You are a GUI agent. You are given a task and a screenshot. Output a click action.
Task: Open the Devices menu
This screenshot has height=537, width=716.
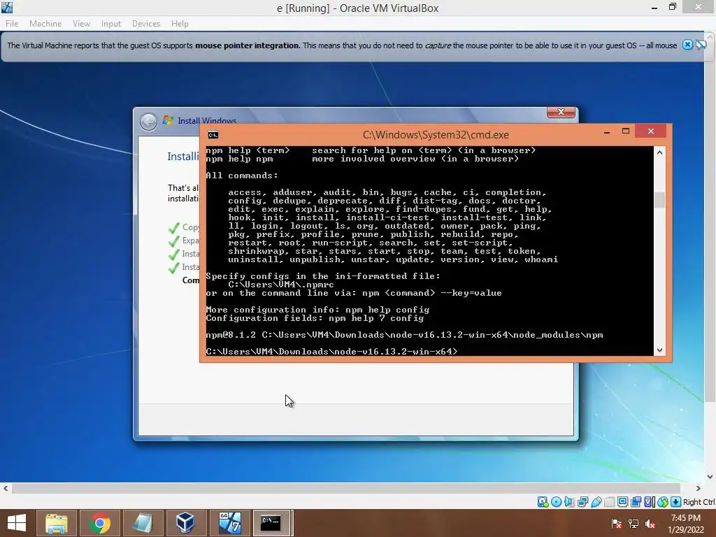coord(146,24)
